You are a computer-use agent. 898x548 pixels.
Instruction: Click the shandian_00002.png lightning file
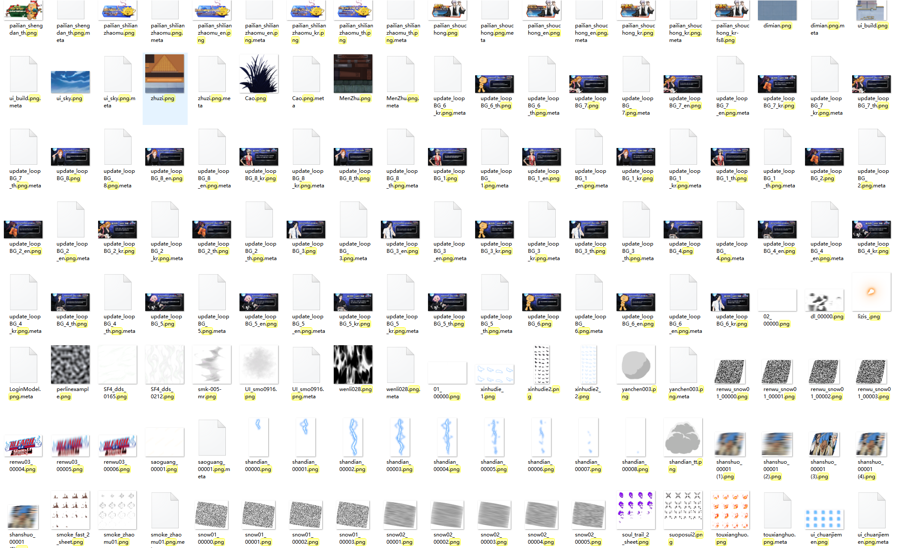(x=353, y=437)
